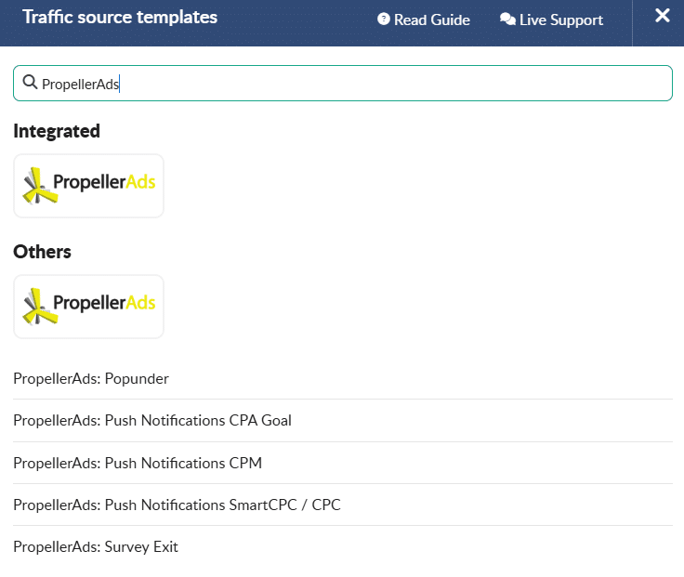Click the Others section heading
The width and height of the screenshot is (684, 577).
click(42, 252)
